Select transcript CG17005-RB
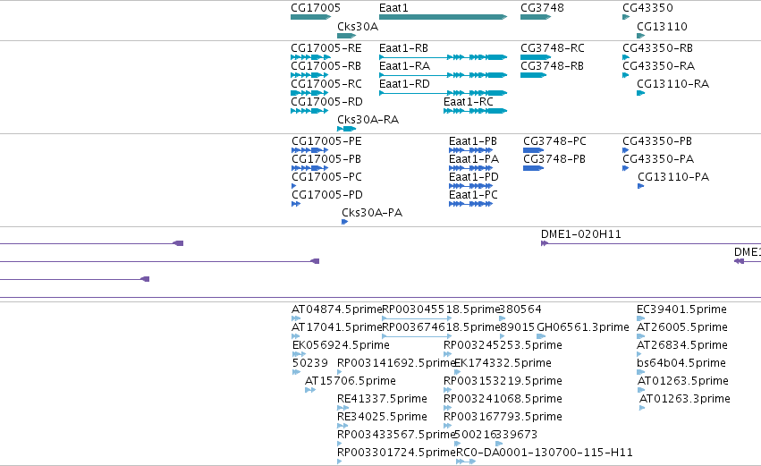The image size is (761, 466). (326, 66)
